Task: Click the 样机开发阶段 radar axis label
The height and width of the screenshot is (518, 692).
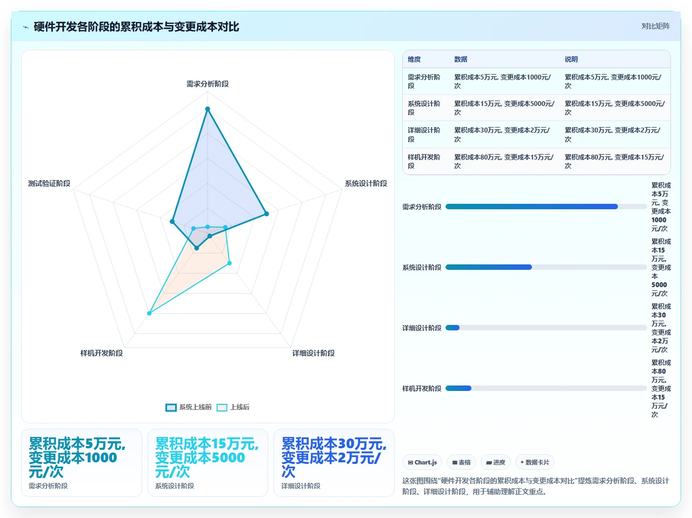Action: [x=102, y=353]
